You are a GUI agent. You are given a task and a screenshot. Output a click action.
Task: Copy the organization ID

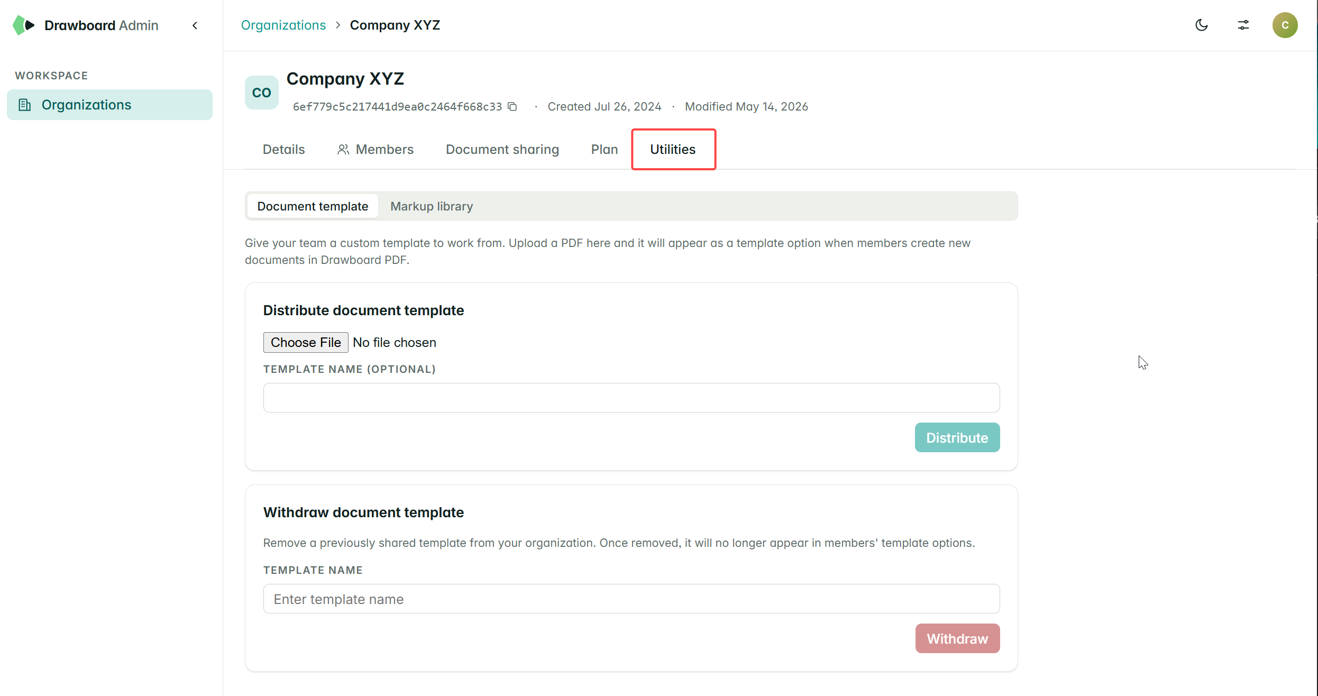(x=512, y=106)
